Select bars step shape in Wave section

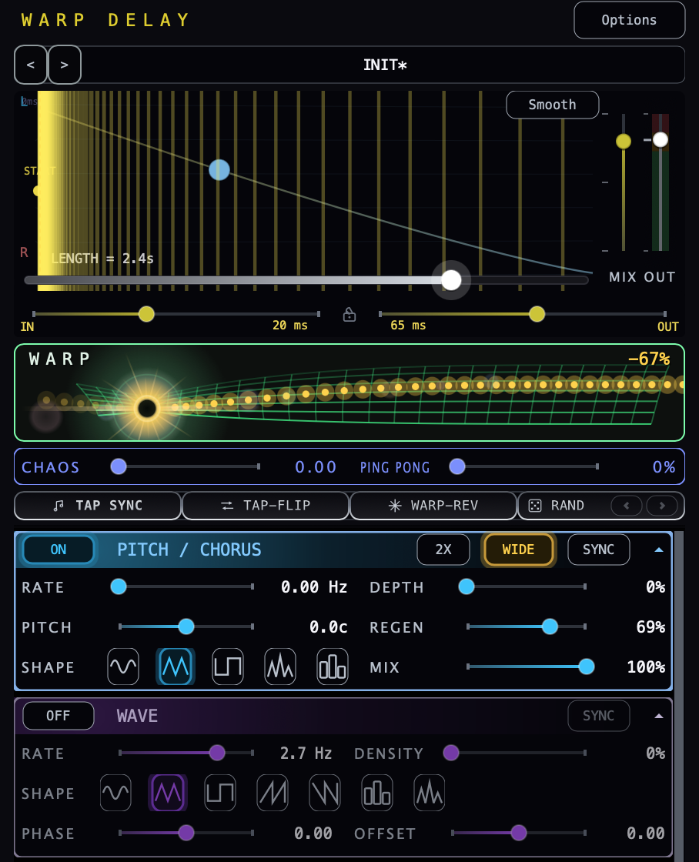tap(376, 793)
